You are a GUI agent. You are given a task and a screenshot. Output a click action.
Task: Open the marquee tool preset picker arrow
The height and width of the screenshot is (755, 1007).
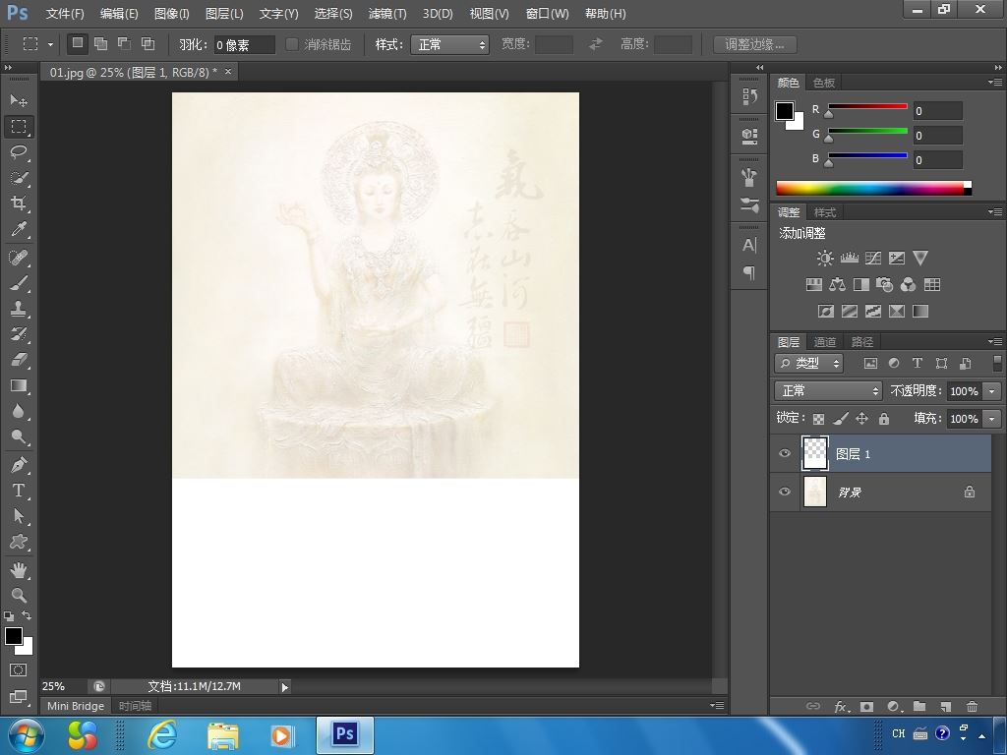pos(50,44)
